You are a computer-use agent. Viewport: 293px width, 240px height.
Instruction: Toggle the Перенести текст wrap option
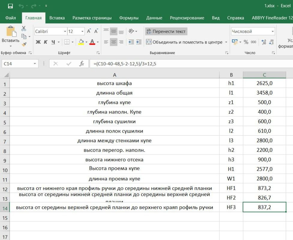click(166, 31)
